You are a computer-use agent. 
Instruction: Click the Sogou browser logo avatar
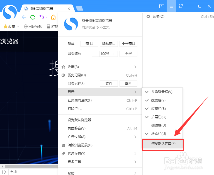point(10,12)
